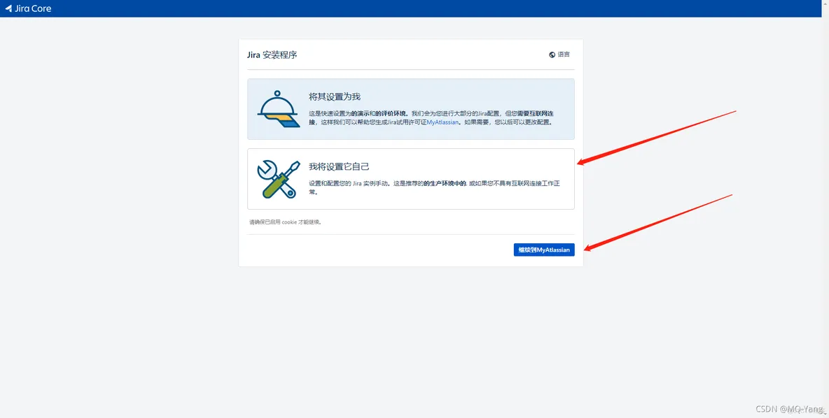Click the Jira Core header text
Viewport: 829px width, 418px height.
point(33,8)
